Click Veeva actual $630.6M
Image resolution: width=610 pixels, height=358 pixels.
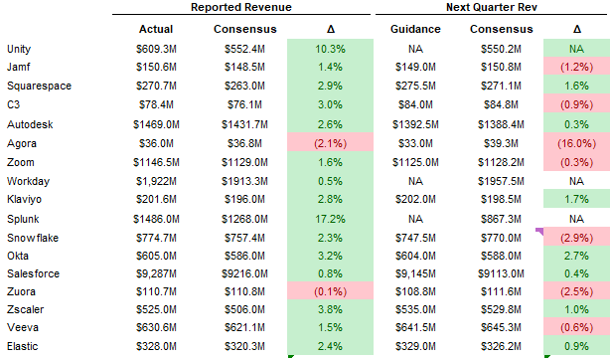point(156,327)
